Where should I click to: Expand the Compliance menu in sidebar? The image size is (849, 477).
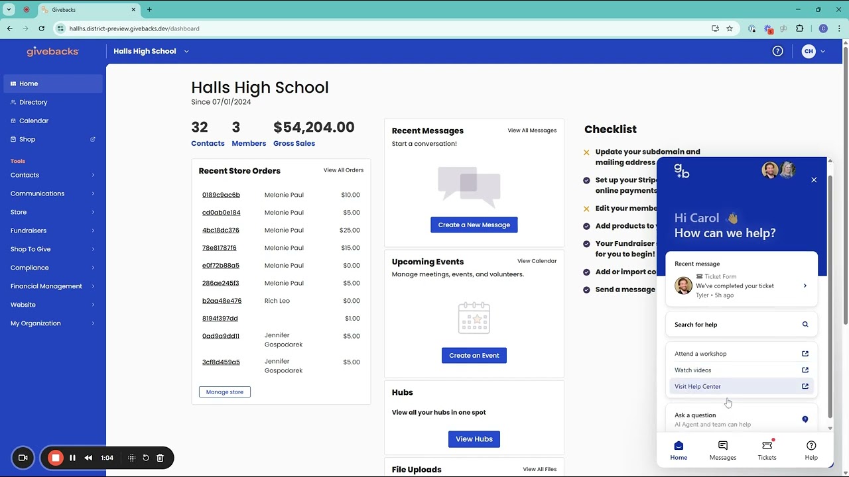53,268
